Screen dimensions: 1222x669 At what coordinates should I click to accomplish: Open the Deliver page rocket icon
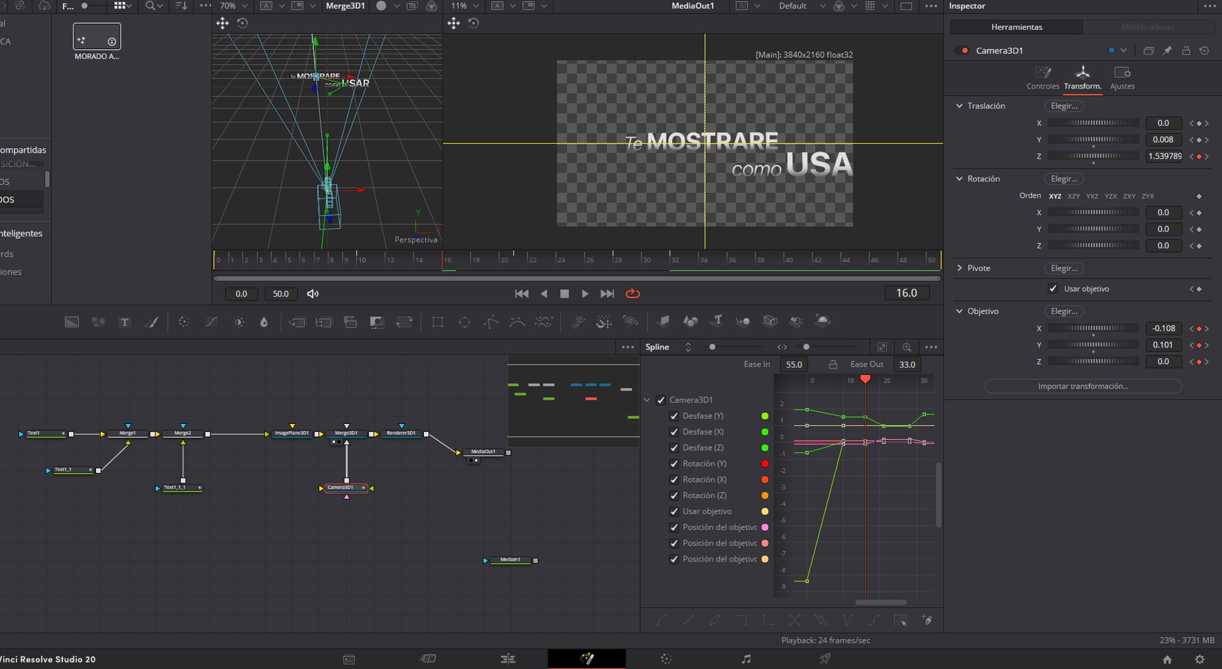pyautogui.click(x=825, y=659)
